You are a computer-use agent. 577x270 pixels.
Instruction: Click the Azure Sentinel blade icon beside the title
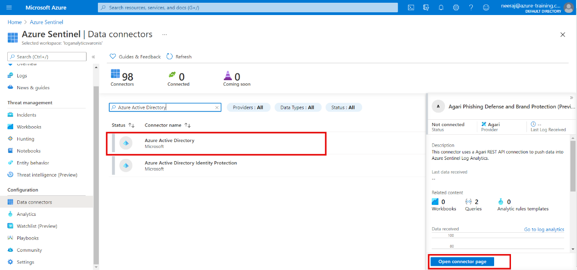(x=13, y=37)
